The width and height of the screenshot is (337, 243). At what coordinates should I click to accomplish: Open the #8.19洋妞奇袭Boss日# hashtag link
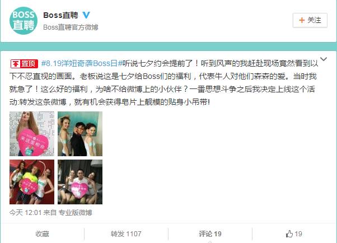[x=82, y=63]
